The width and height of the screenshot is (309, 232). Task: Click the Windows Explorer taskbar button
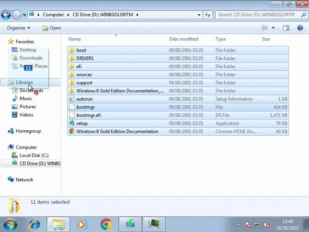[x=58, y=224]
